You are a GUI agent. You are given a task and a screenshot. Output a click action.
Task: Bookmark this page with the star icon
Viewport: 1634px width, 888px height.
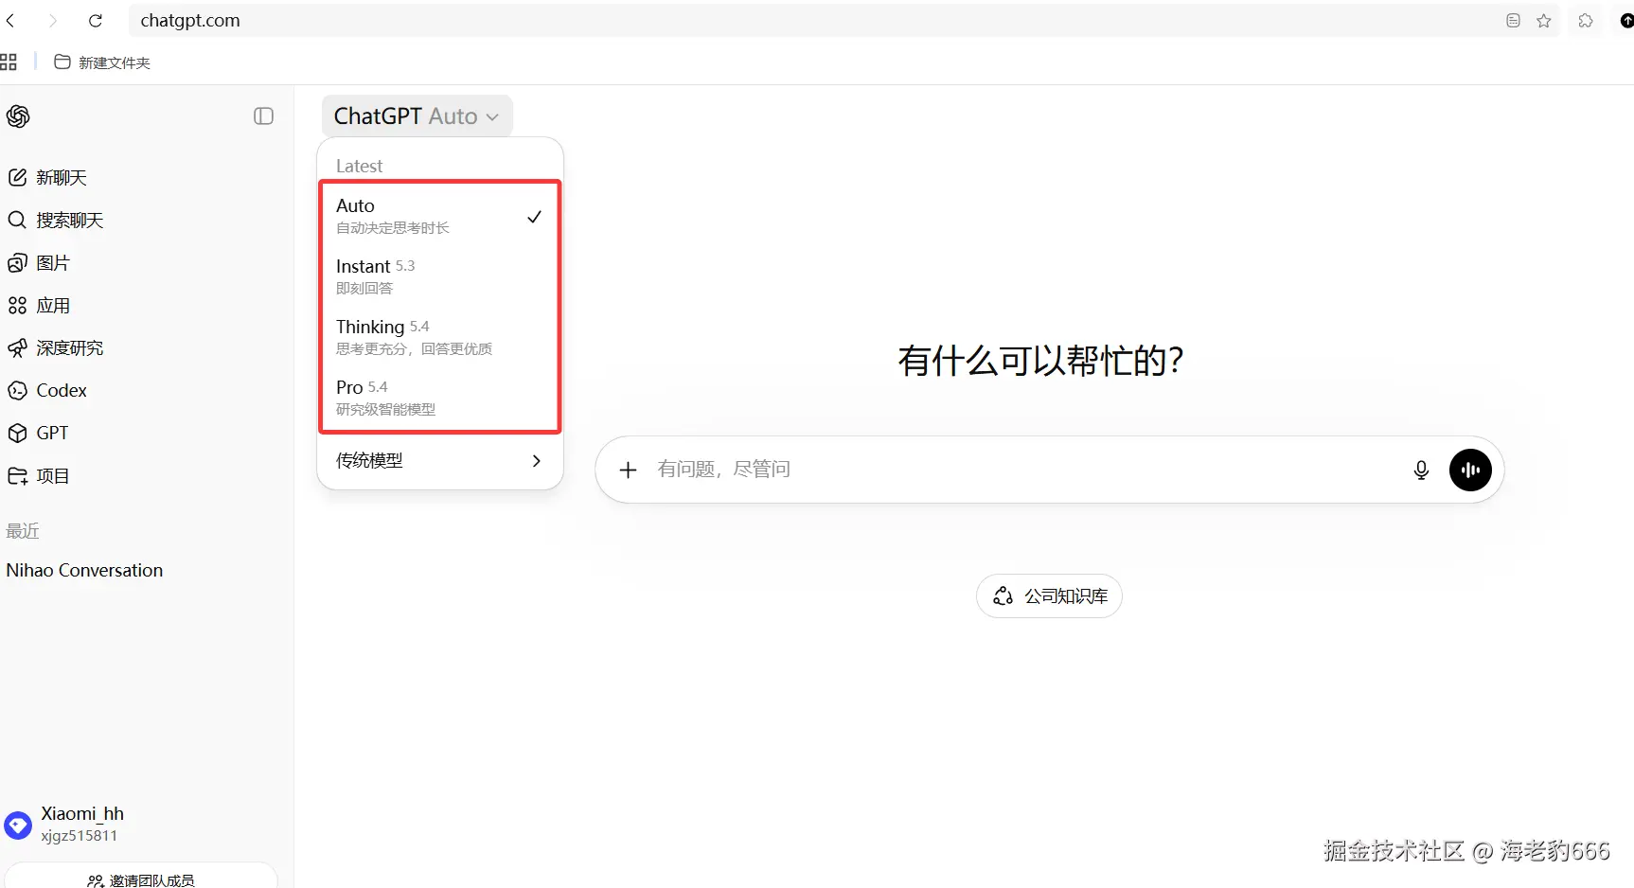coord(1544,21)
